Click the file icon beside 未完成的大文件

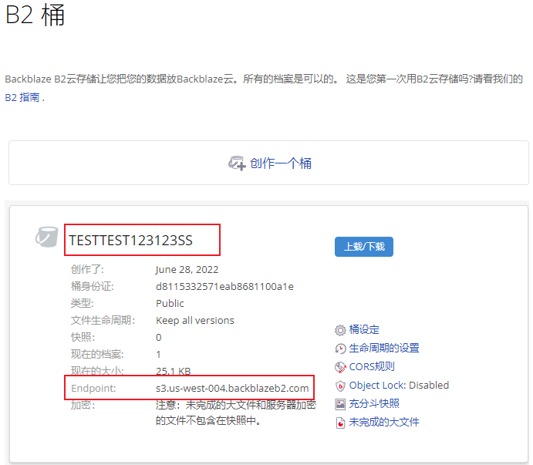(340, 423)
